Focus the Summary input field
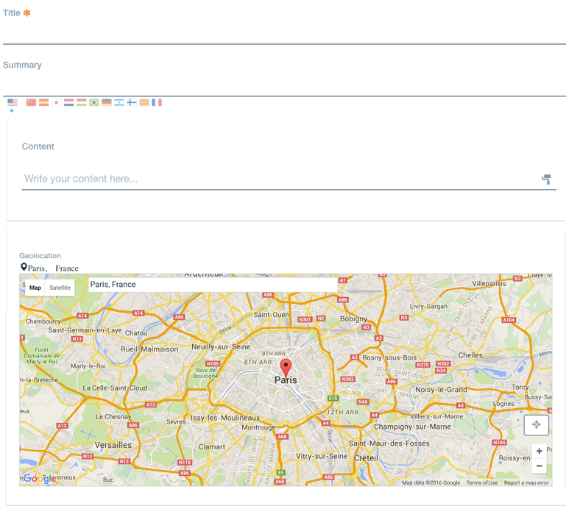Viewport: 566px width, 506px height. tap(284, 85)
